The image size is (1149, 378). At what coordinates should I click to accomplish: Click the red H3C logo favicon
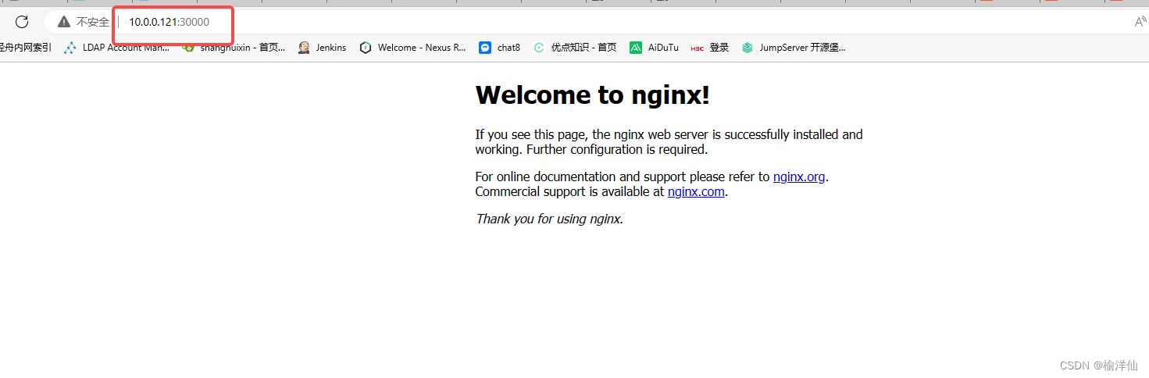point(698,48)
